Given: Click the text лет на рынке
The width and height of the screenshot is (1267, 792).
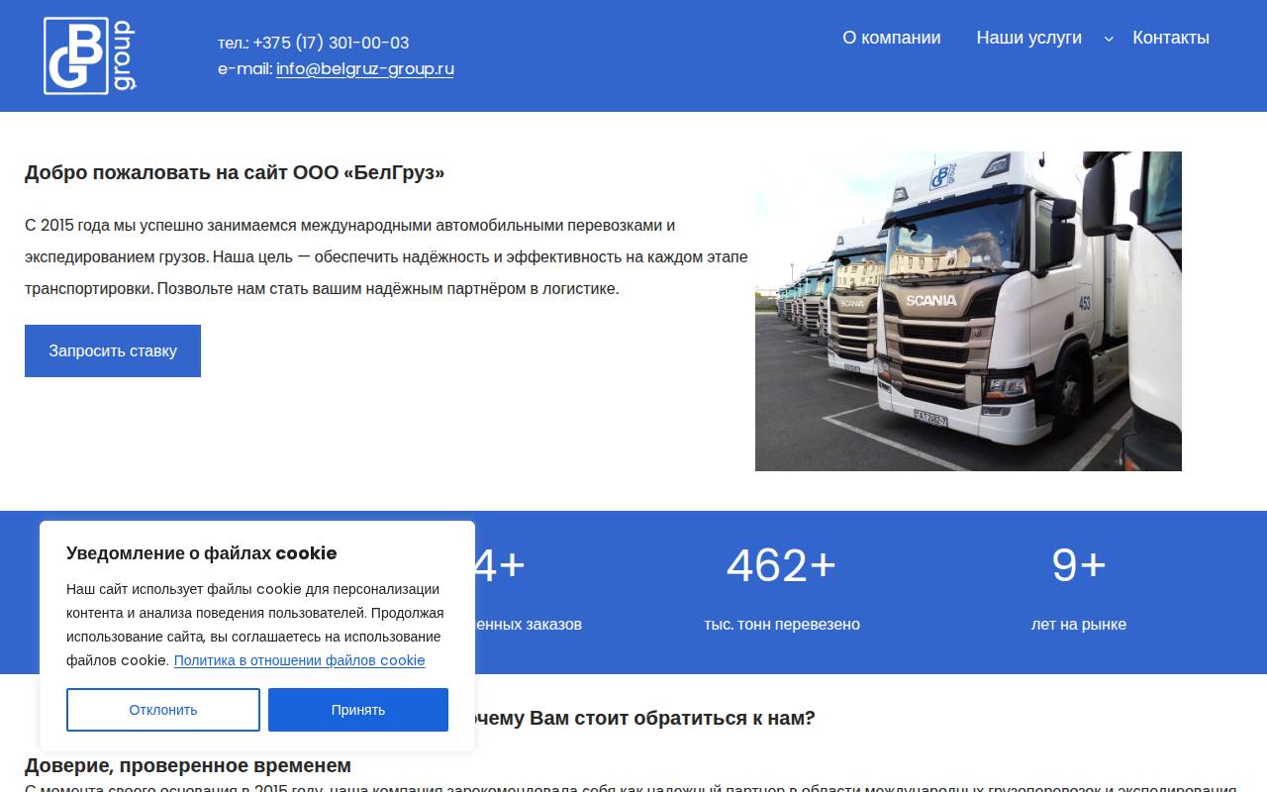Looking at the screenshot, I should 1079,625.
